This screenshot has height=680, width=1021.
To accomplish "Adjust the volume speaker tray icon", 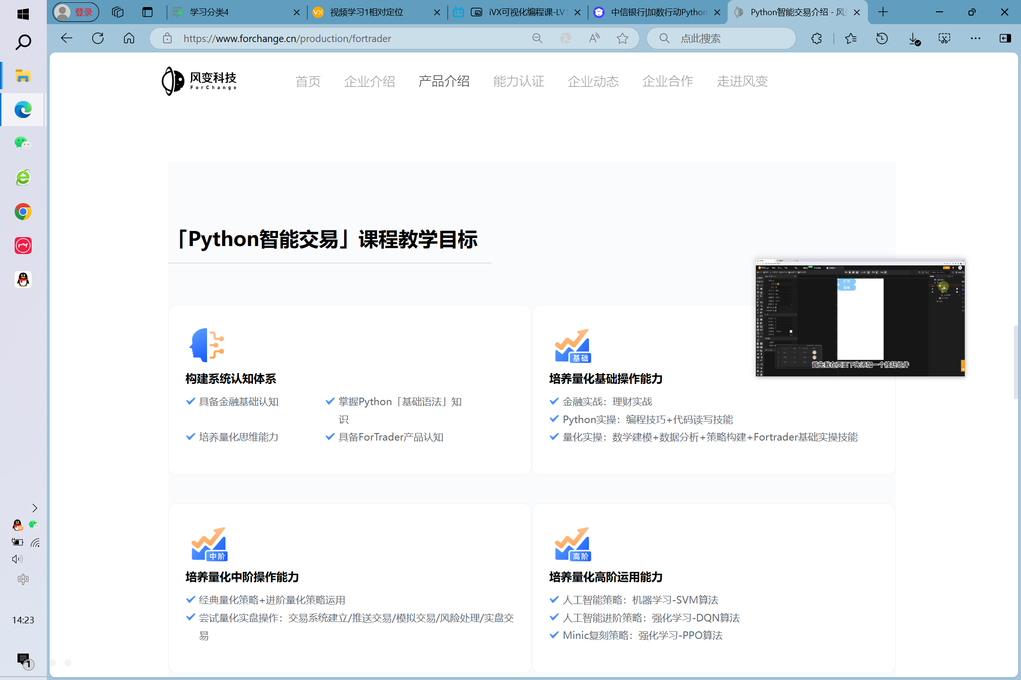I will (x=17, y=559).
